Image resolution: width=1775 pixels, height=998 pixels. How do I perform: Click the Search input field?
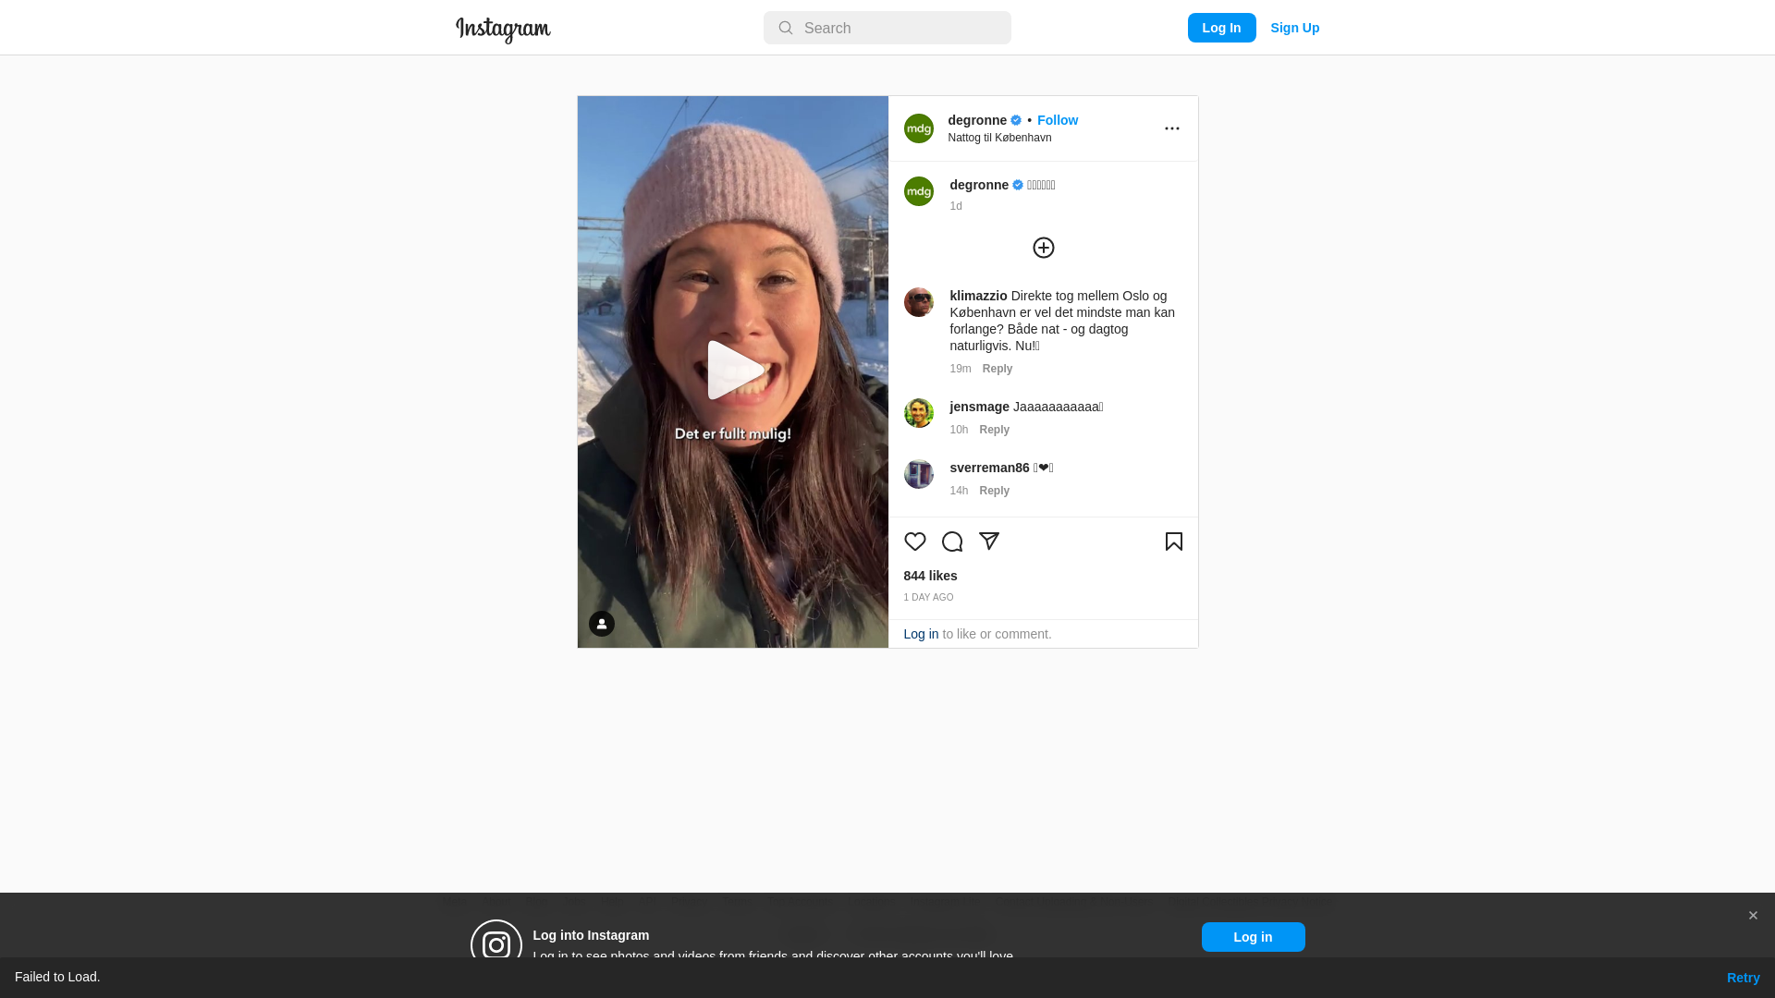[x=887, y=28]
